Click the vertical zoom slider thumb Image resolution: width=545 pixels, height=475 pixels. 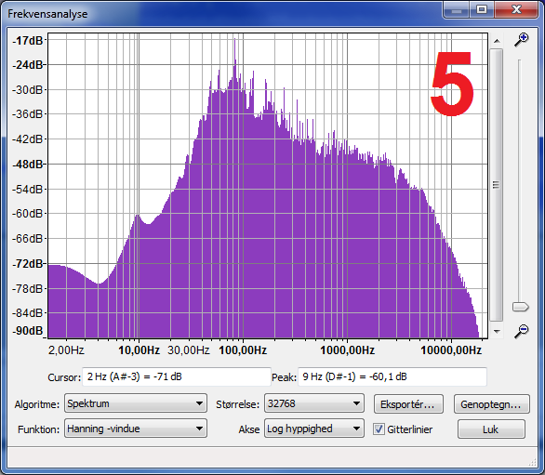click(520, 307)
